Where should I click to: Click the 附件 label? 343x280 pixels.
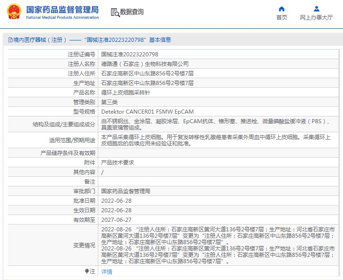click(90, 163)
